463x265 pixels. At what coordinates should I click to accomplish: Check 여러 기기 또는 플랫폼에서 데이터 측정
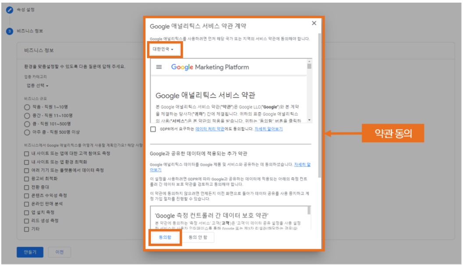coord(27,170)
